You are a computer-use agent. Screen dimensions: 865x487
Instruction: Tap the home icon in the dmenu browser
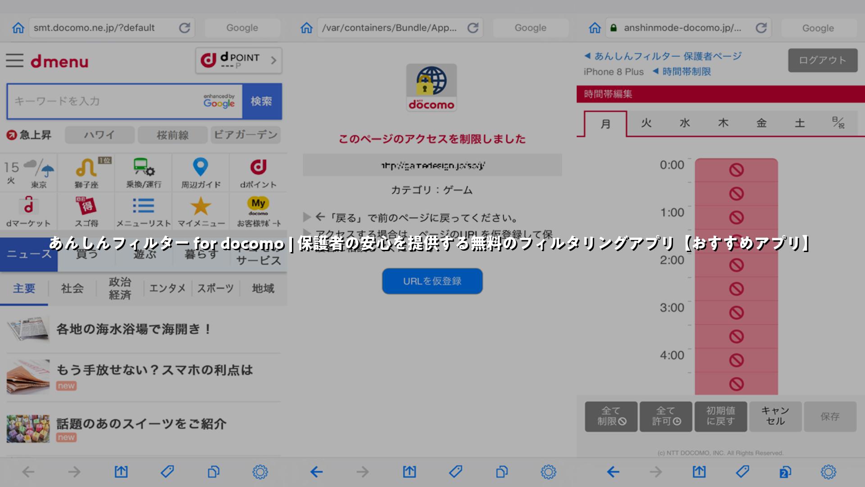(x=18, y=28)
